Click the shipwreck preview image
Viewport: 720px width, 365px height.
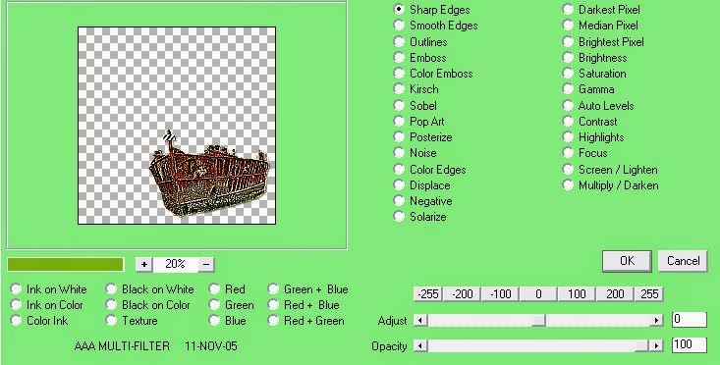click(177, 126)
